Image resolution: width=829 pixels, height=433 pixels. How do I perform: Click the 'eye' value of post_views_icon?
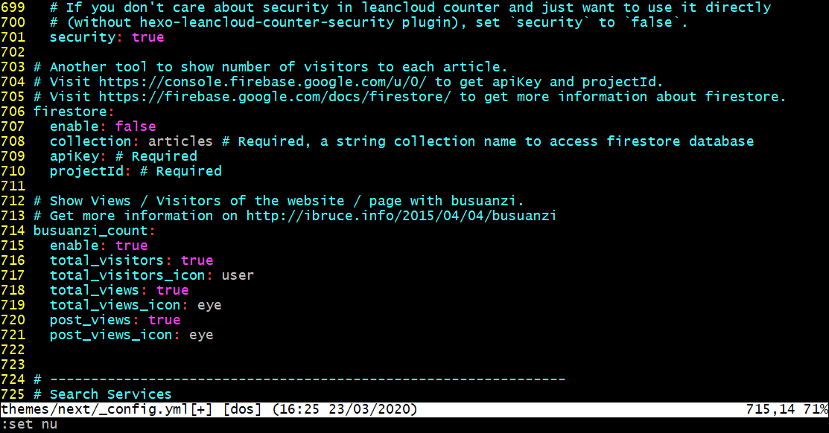pos(201,335)
